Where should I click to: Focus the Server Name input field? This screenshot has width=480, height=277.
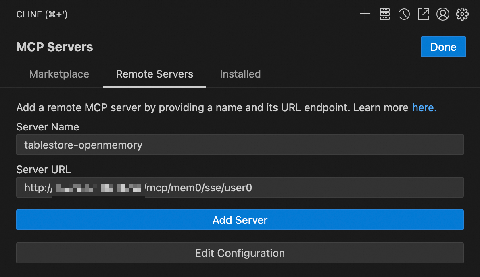pyautogui.click(x=240, y=145)
